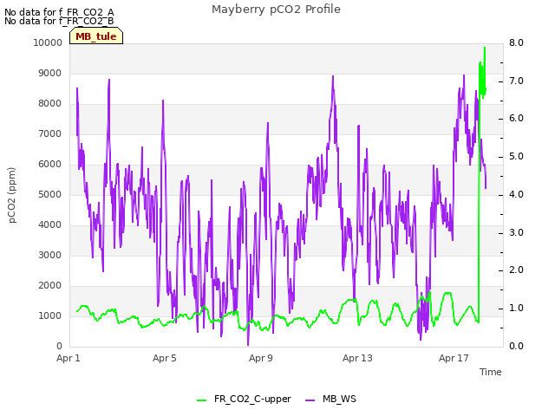Click the 7000 left axis value
Viewport: 555px width, 416px height.
(50, 134)
